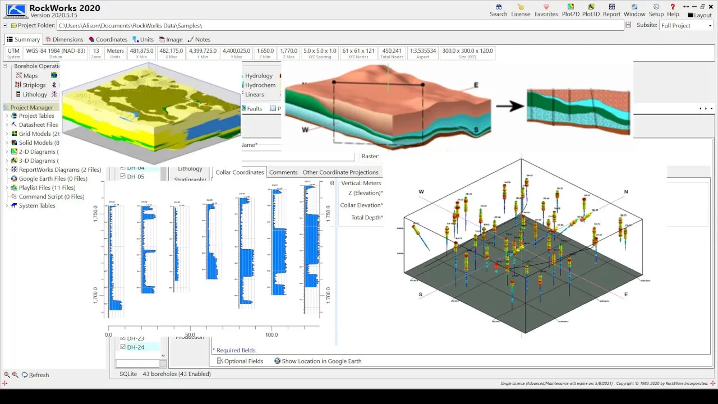Image resolution: width=718 pixels, height=404 pixels.
Task: Click borehole list scroll down arrow
Action: (163, 355)
